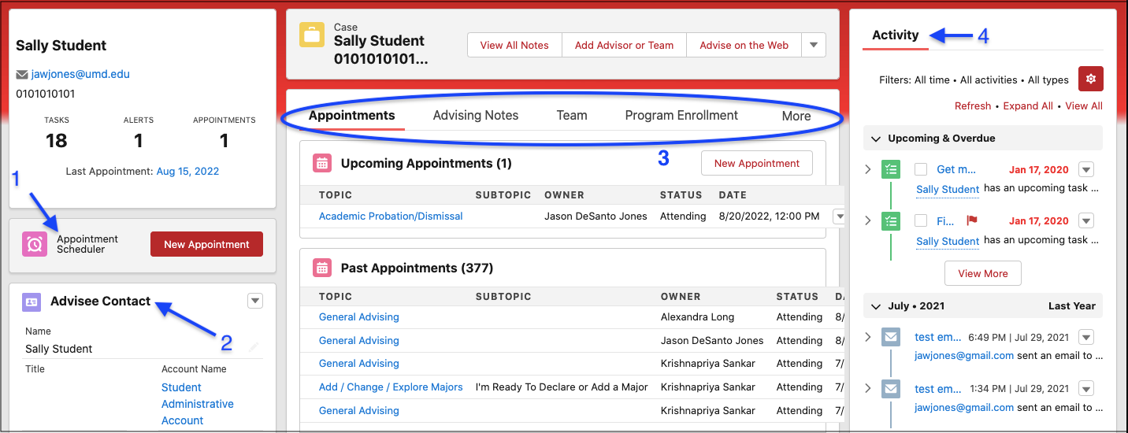
Task: Click the Appointments count 1 in summary
Action: [x=224, y=141]
